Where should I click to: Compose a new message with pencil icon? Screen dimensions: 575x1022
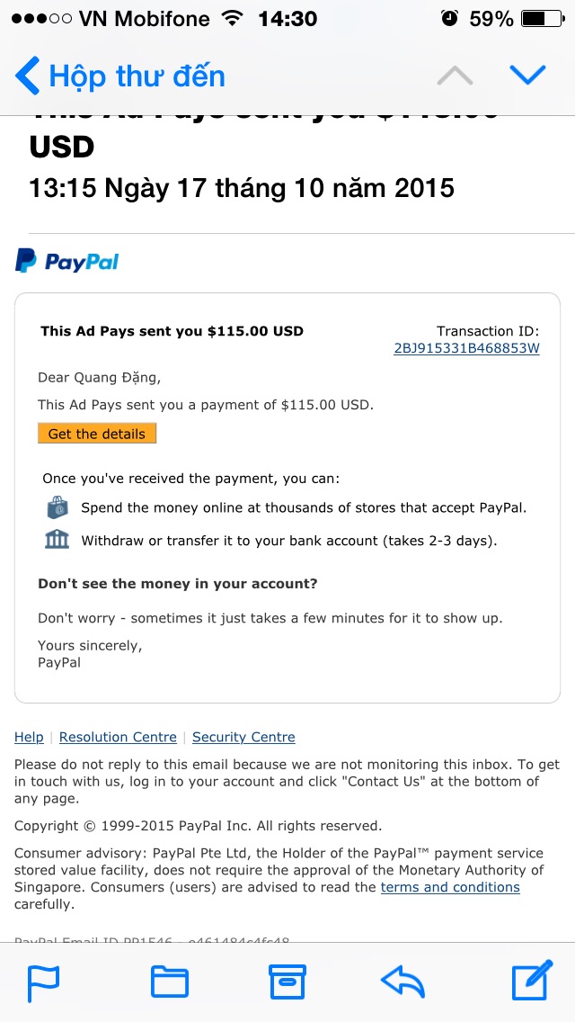point(532,982)
